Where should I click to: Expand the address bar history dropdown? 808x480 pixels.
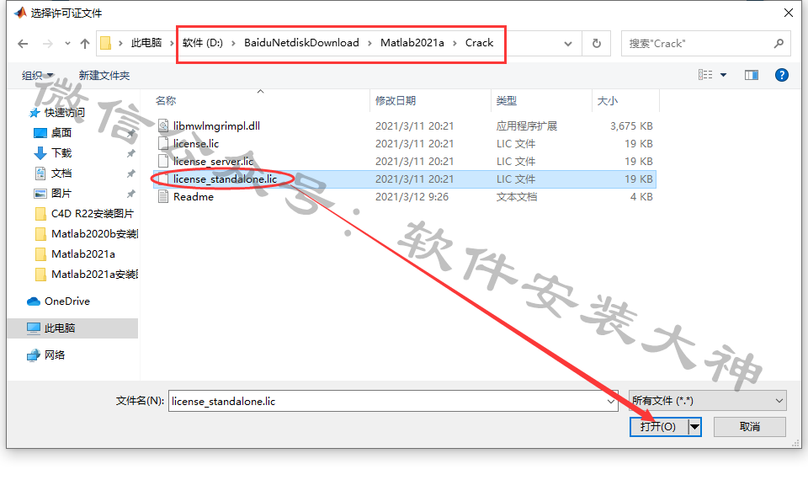[568, 44]
